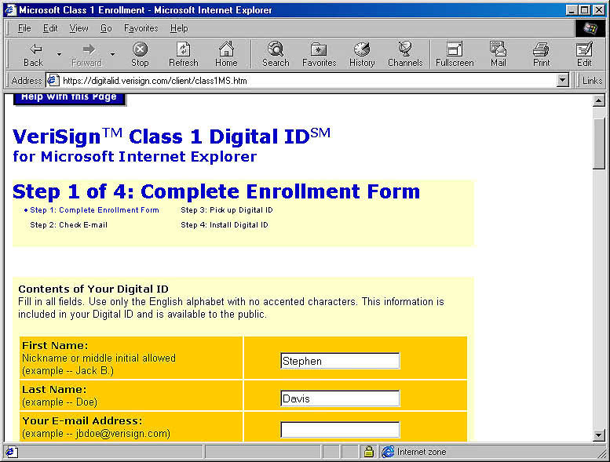Open the Go menu
Image resolution: width=610 pixels, height=462 pixels.
[106, 28]
